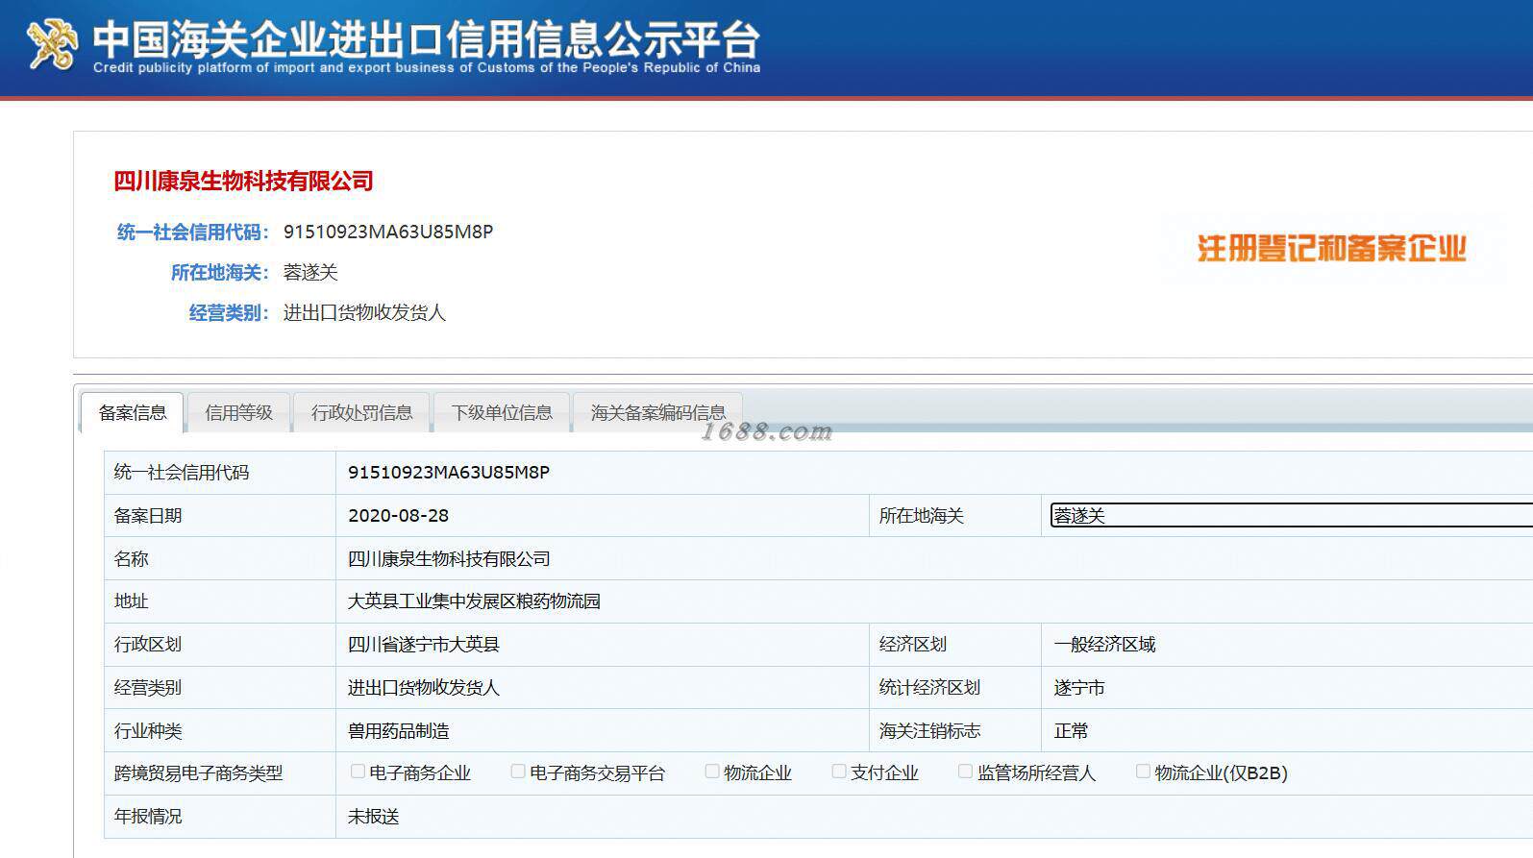Check the 电子商务企业 checkbox
The image size is (1533, 858).
click(358, 772)
